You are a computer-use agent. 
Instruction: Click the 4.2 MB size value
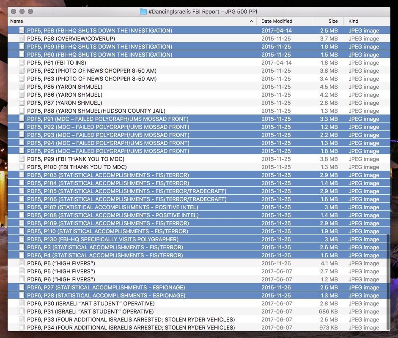(x=329, y=95)
